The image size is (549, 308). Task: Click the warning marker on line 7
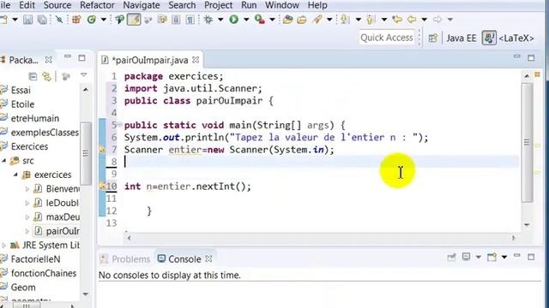tap(102, 150)
